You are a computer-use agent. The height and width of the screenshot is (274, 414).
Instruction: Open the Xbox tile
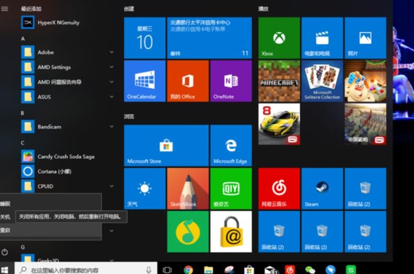[279, 38]
